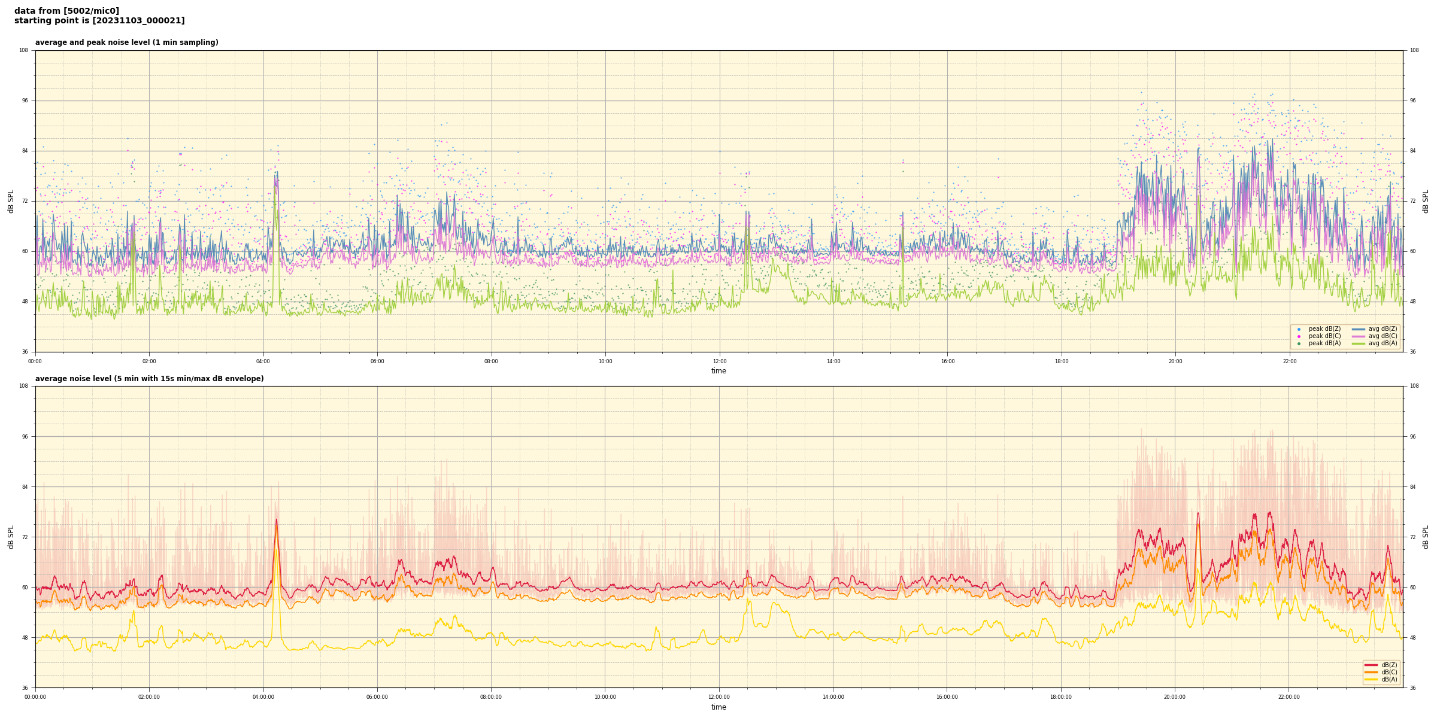This screenshot has width=1437, height=718.
Task: Click the 'average and peak noise level' chart title
Action: pyautogui.click(x=126, y=42)
